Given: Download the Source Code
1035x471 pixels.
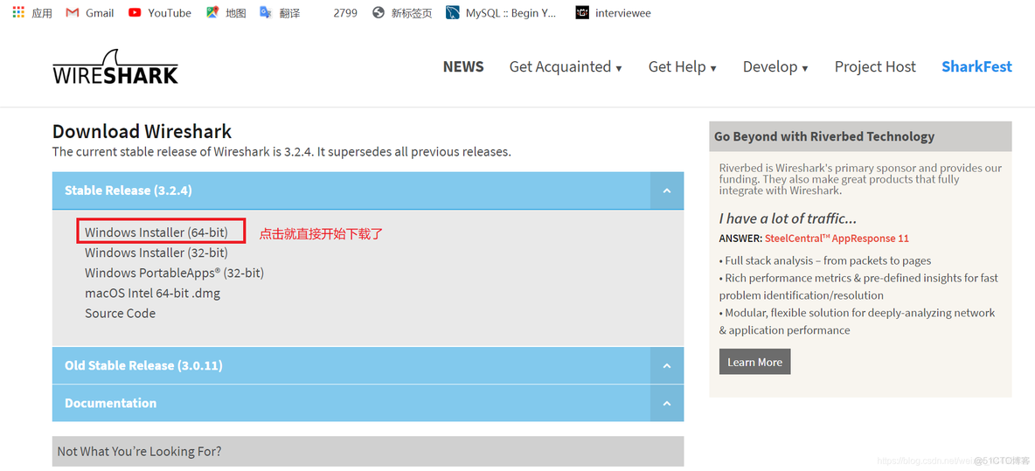Looking at the screenshot, I should click(120, 314).
